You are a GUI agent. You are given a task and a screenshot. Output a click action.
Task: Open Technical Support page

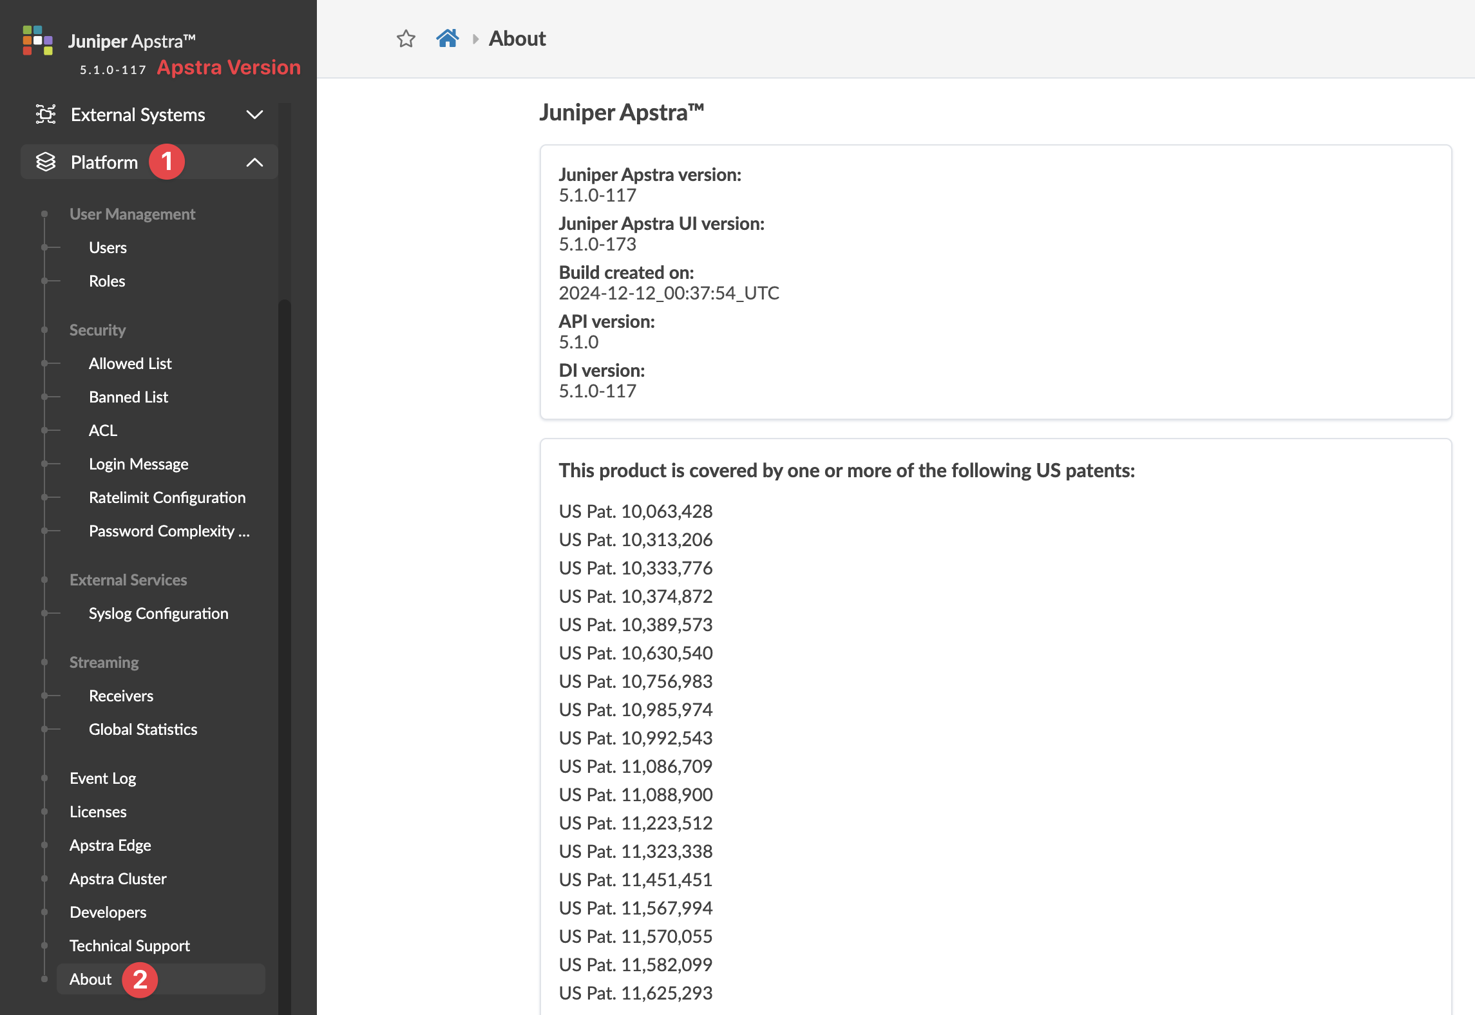(x=129, y=945)
